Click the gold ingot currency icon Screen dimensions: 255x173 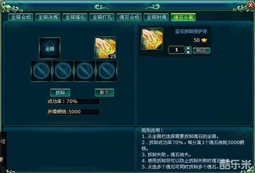click(x=204, y=40)
